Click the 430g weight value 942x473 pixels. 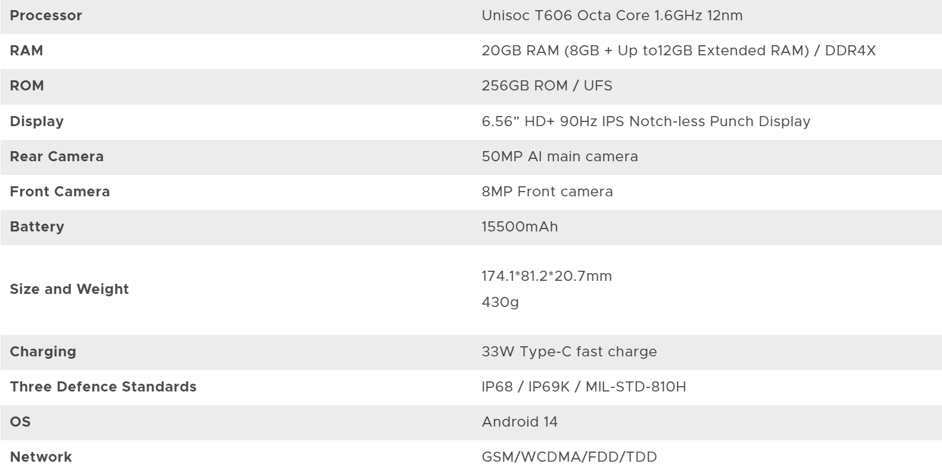pos(500,302)
